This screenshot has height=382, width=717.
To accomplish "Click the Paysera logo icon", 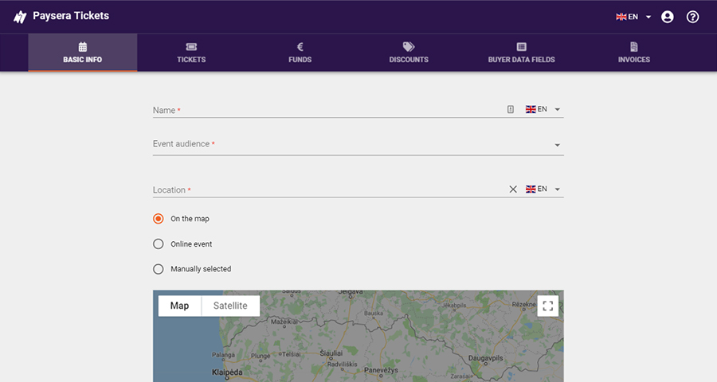I will tap(20, 17).
